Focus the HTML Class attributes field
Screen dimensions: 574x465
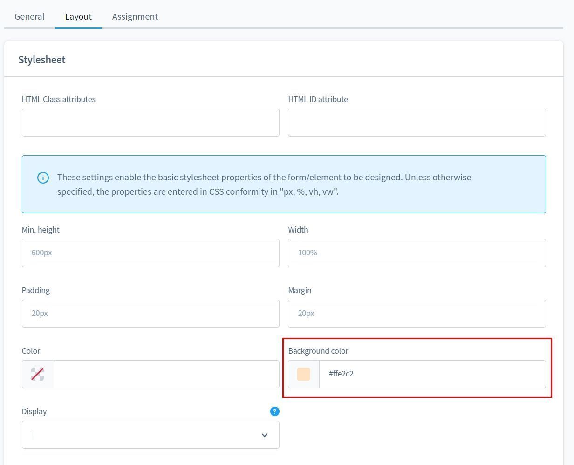click(150, 123)
